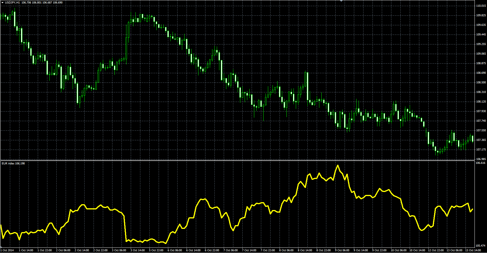Click the 10 Oct 14:00 time label
The image size is (487, 253).
click(418, 250)
